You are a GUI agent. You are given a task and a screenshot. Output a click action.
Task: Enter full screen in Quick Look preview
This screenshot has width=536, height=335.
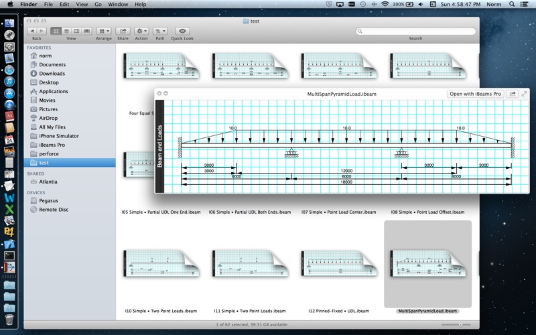point(524,94)
